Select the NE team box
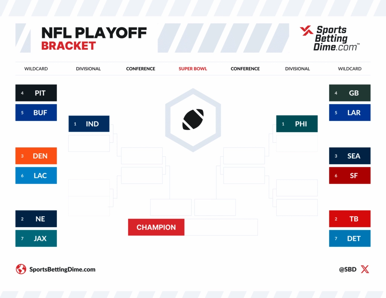 36,219
